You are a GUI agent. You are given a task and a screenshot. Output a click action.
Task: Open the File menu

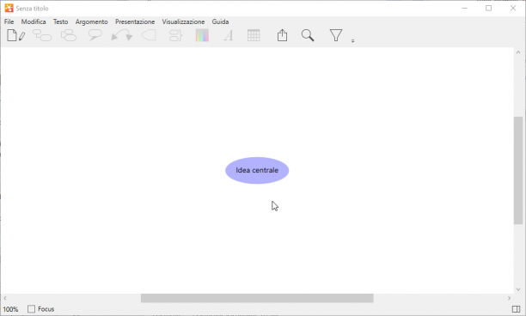click(9, 21)
